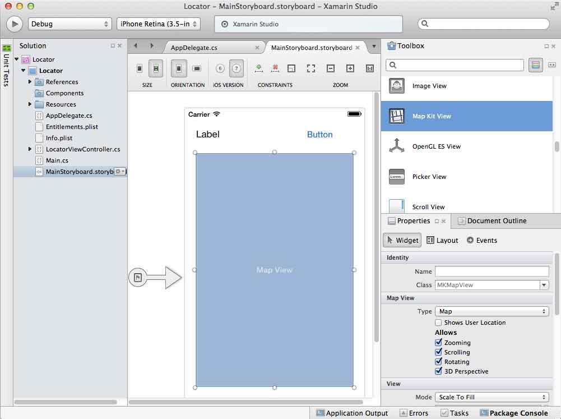Select Image View in the Toolbox
Image resolution: width=561 pixels, height=419 pixels.
466,86
